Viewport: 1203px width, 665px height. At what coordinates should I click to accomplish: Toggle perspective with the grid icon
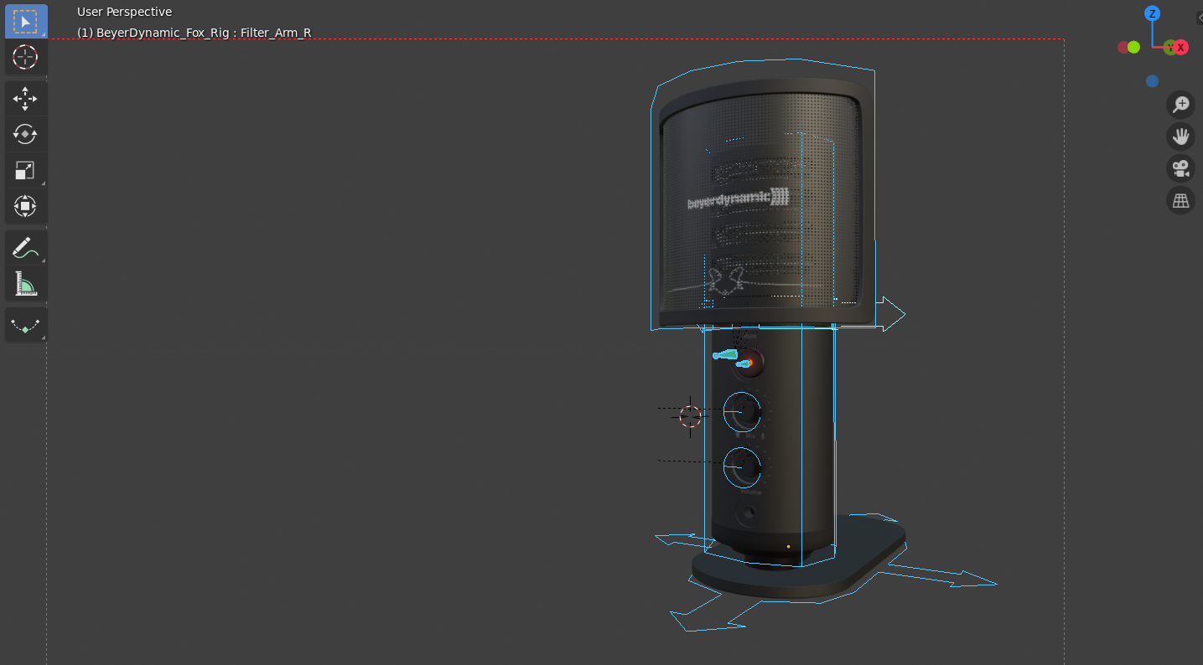(1180, 201)
